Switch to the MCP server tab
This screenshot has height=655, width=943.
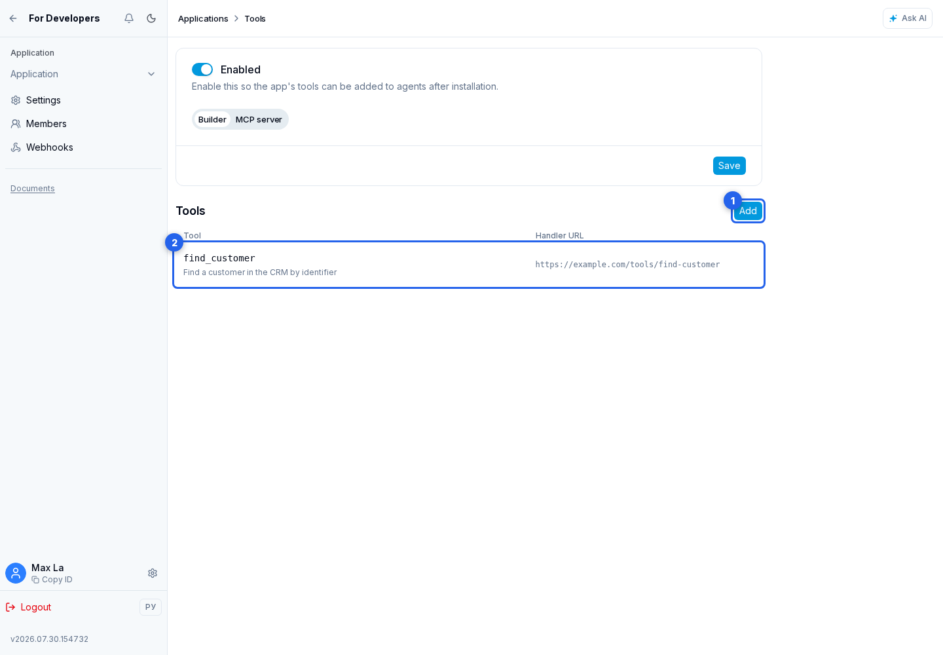click(x=259, y=119)
